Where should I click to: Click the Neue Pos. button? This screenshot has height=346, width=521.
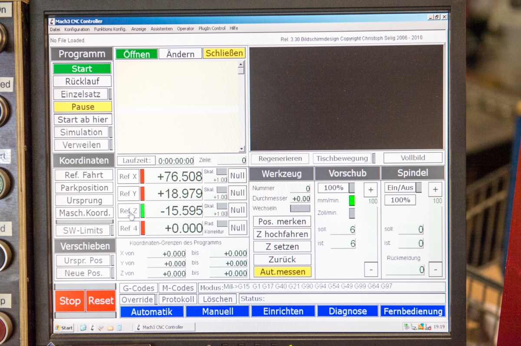[x=83, y=273]
